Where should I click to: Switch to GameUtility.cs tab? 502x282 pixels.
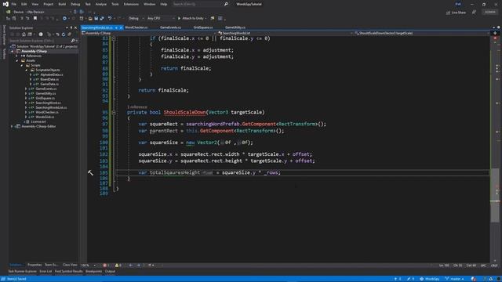[x=235, y=27]
